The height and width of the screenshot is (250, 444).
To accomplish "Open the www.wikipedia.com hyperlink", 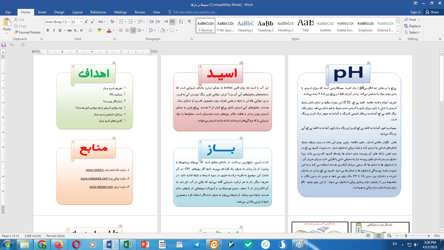I will coord(94,179).
